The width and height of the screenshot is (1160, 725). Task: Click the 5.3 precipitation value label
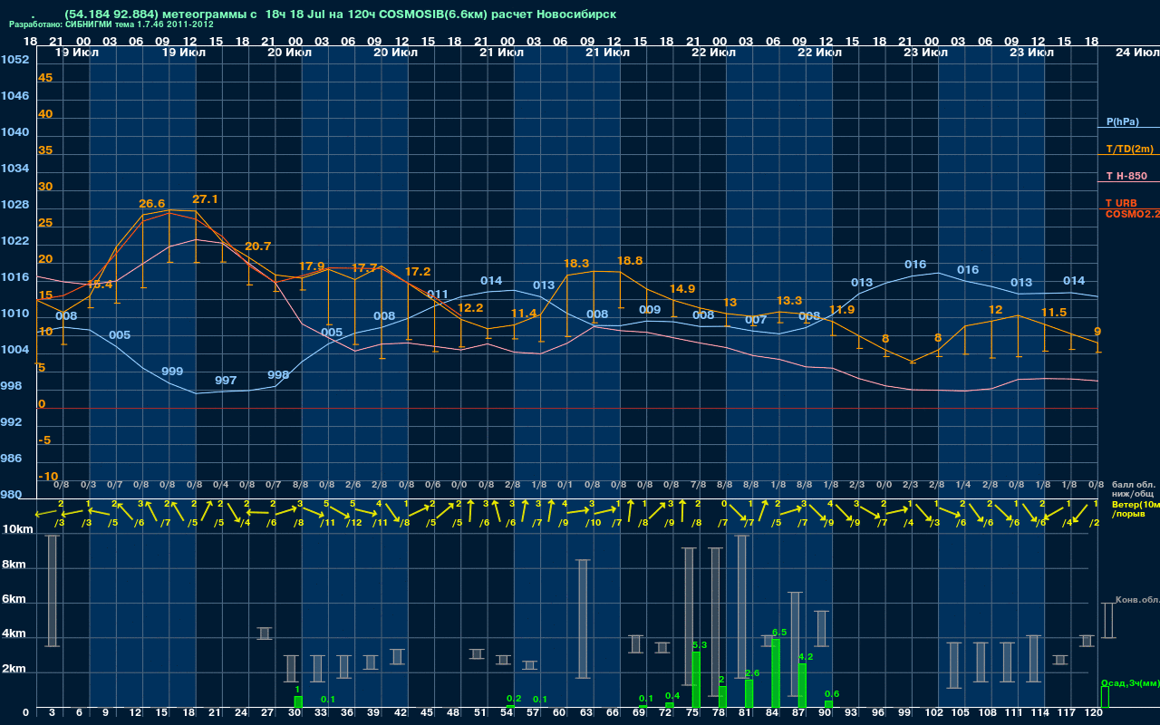[700, 645]
